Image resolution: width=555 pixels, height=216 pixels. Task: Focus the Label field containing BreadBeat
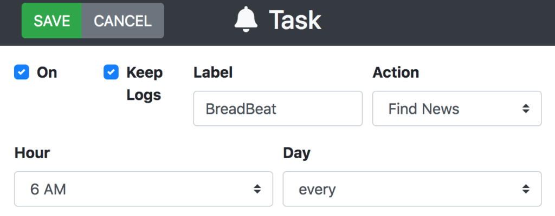(278, 109)
